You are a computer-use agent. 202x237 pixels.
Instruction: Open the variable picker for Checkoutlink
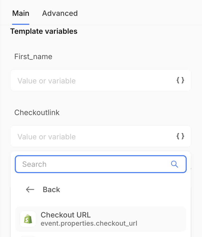click(180, 136)
